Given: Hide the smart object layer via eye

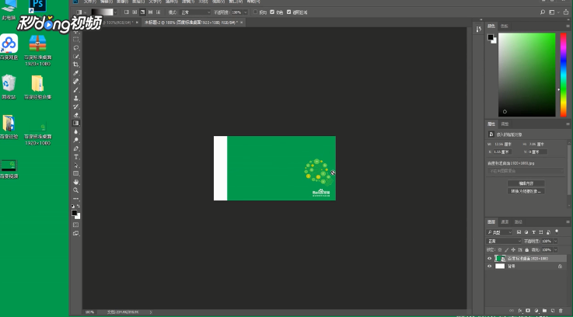Looking at the screenshot, I should click(x=490, y=259).
